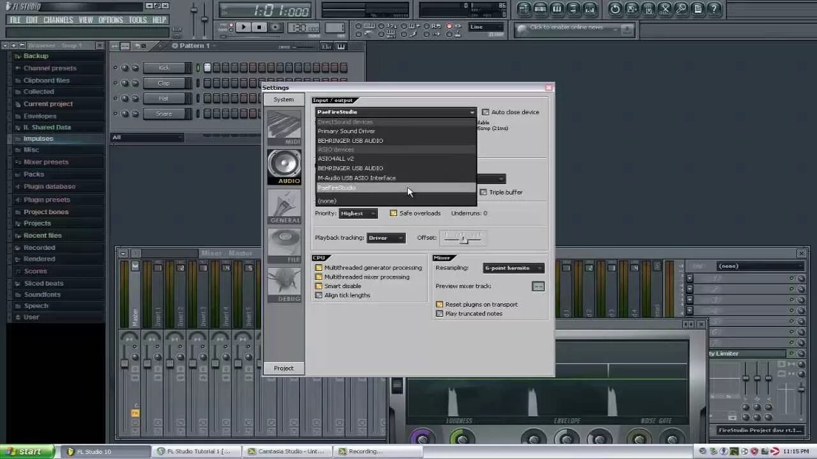This screenshot has height=459, width=817.
Task: Open Playback tracking Driver dropdown
Action: click(386, 238)
